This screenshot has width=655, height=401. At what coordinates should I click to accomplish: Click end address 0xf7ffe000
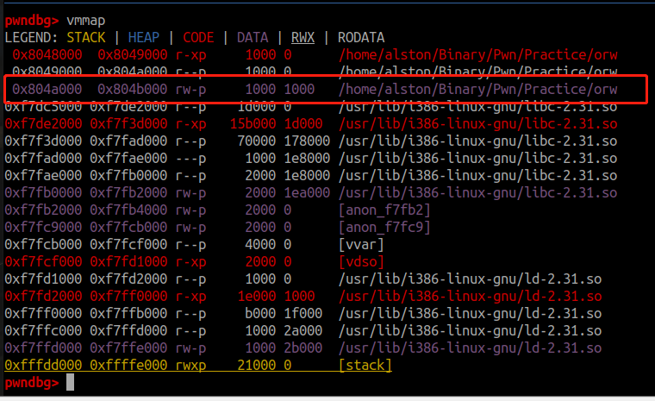click(x=128, y=348)
